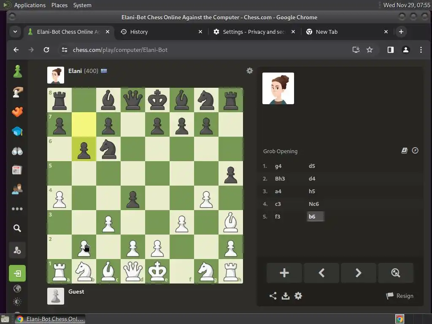Image resolution: width=432 pixels, height=324 pixels.
Task: Select highlighted move b6 in list
Action: click(x=315, y=216)
